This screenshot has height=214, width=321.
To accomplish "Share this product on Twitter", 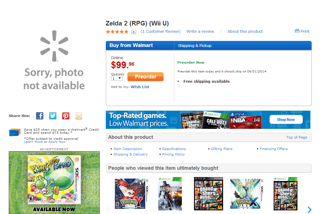I will coord(53,116).
